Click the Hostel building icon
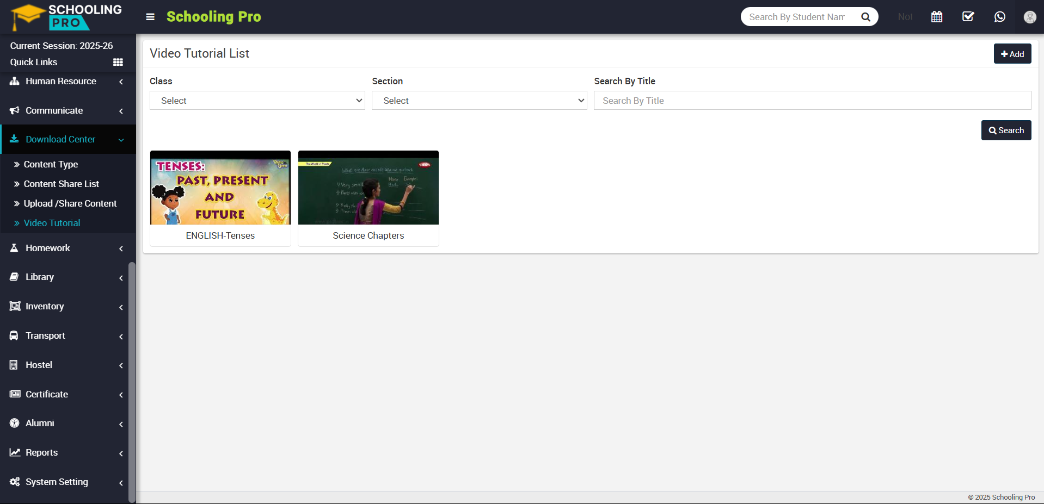1044x504 pixels. [x=14, y=365]
